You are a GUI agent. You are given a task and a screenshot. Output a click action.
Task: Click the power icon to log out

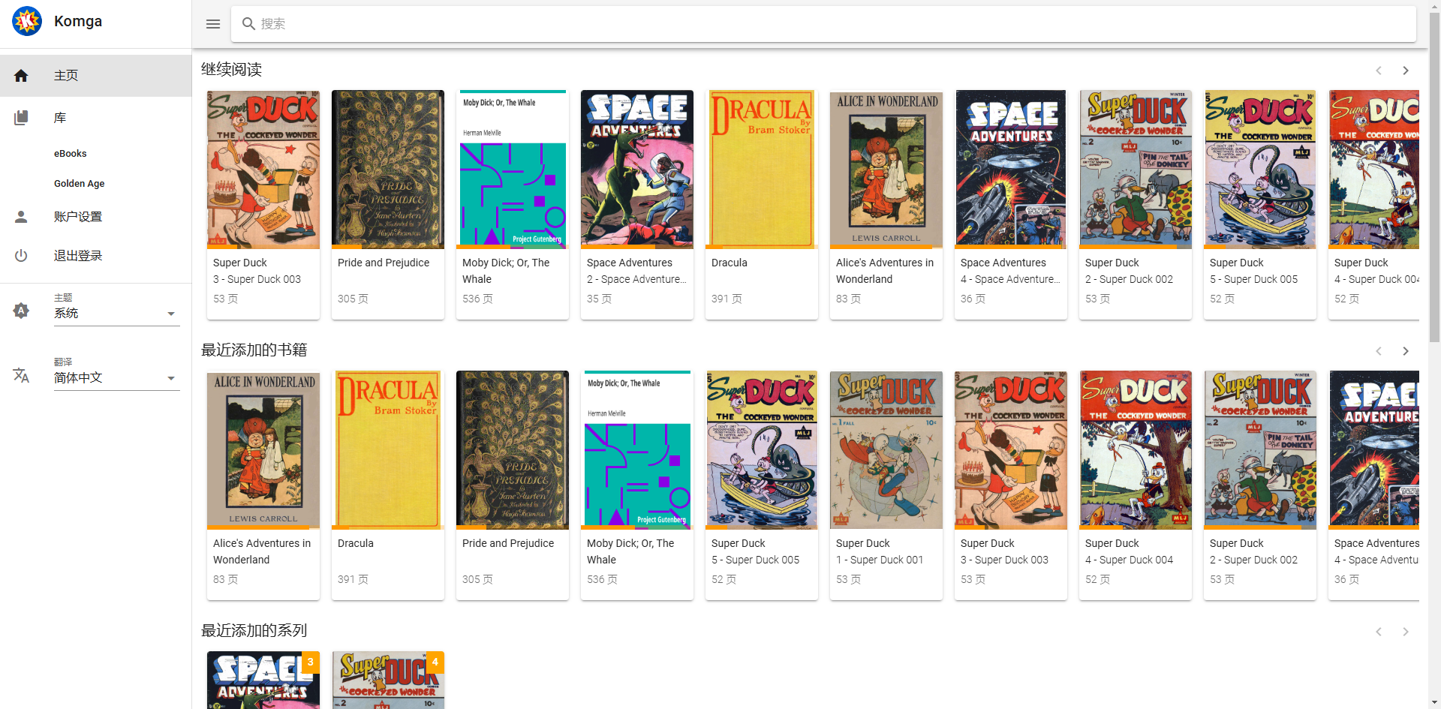[21, 256]
